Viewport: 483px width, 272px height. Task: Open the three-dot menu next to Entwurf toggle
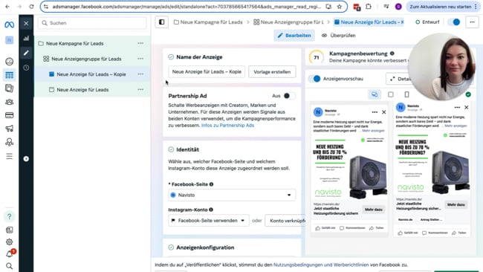tap(472, 22)
